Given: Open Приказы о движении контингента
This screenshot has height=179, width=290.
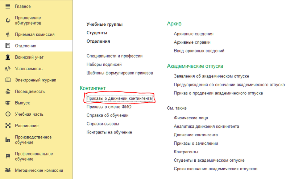Looking at the screenshot, I should tap(119, 98).
